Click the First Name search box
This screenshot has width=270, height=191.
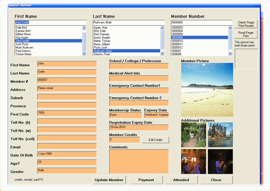[x=50, y=23]
